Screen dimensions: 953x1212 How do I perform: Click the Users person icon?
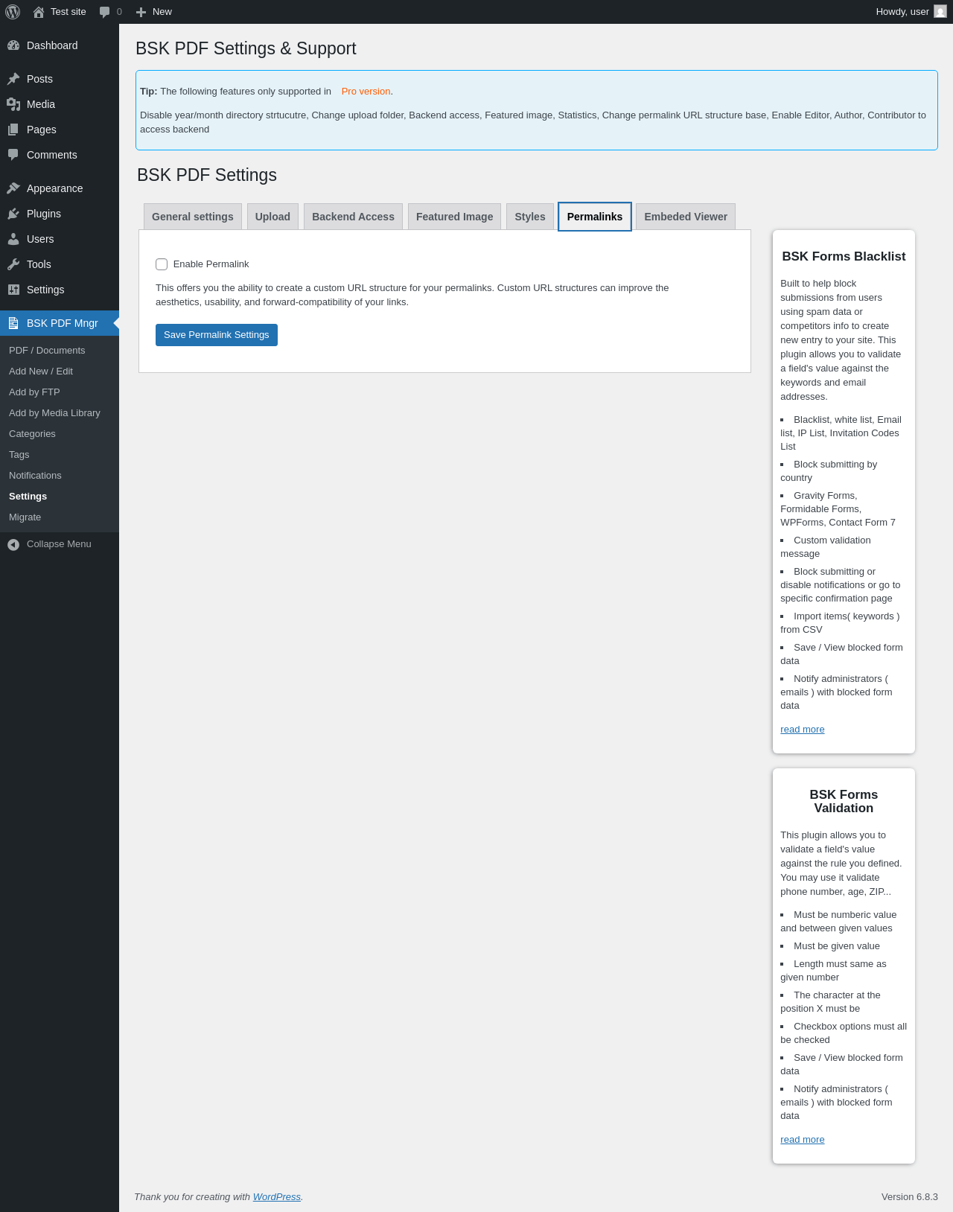[x=13, y=239]
